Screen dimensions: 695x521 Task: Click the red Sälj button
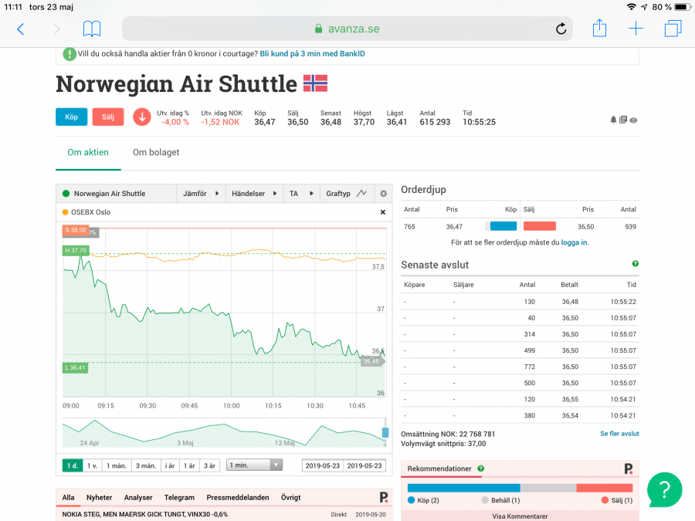point(107,117)
